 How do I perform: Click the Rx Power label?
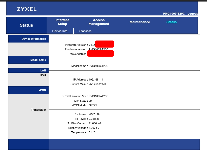pyautogui.click(x=80, y=114)
